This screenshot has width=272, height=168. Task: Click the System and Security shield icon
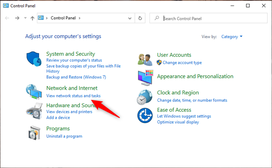tap(34, 60)
